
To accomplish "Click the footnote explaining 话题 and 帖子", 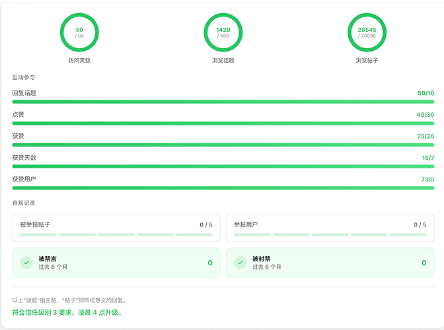I will click(69, 300).
